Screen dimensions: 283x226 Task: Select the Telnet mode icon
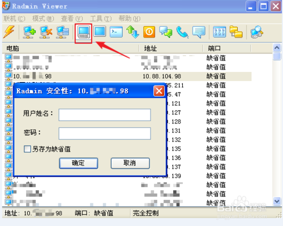116,32
